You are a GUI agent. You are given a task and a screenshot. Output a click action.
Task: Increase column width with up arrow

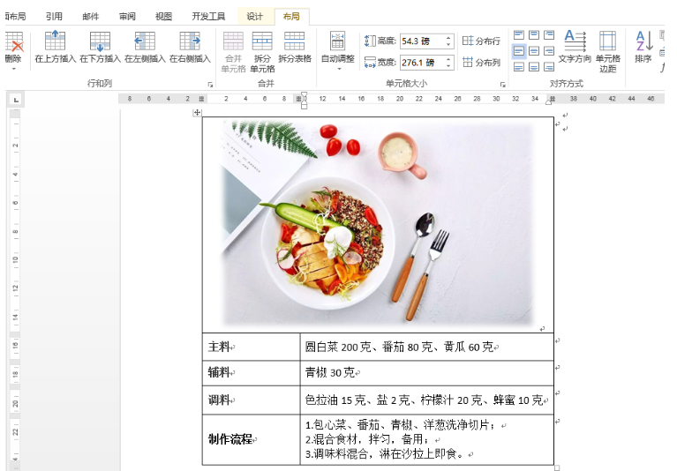(x=449, y=59)
